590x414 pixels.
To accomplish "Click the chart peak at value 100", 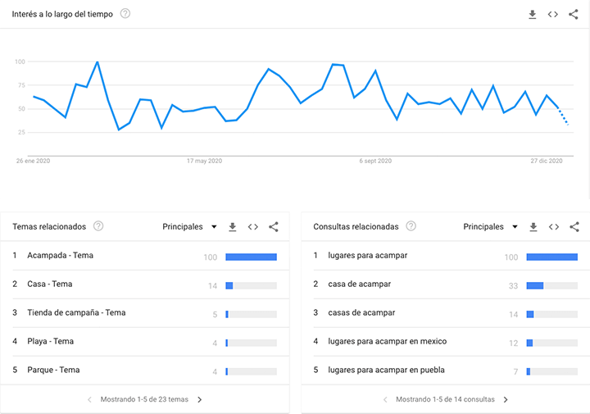I will click(x=98, y=61).
